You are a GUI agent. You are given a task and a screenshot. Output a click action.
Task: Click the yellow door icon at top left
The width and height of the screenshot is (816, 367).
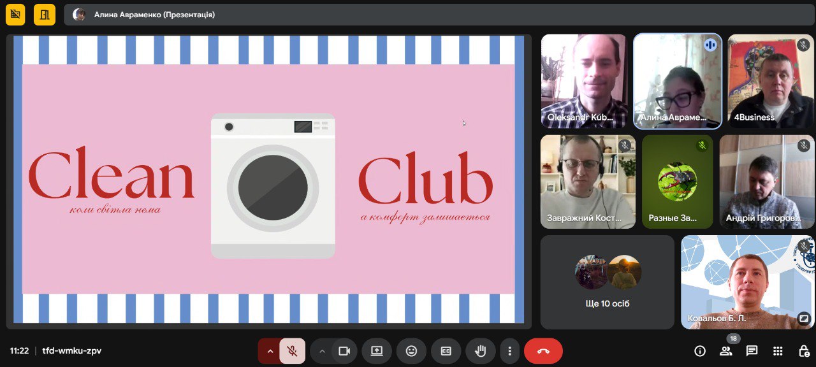coord(44,15)
